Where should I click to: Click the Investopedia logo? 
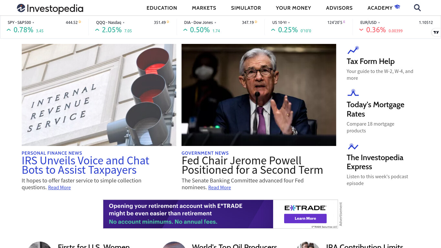50,8
